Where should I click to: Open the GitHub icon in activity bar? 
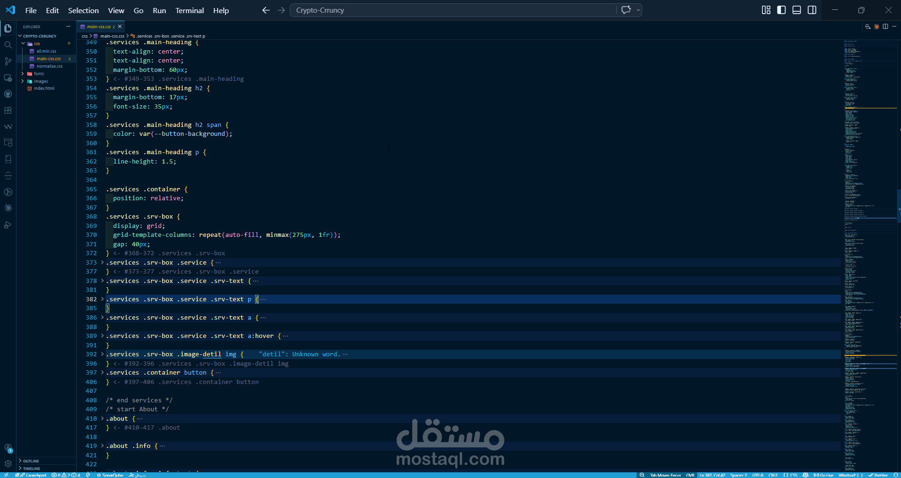8,94
